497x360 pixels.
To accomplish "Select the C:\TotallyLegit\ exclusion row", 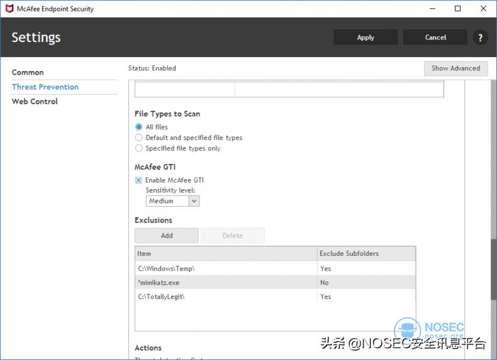I will point(275,297).
